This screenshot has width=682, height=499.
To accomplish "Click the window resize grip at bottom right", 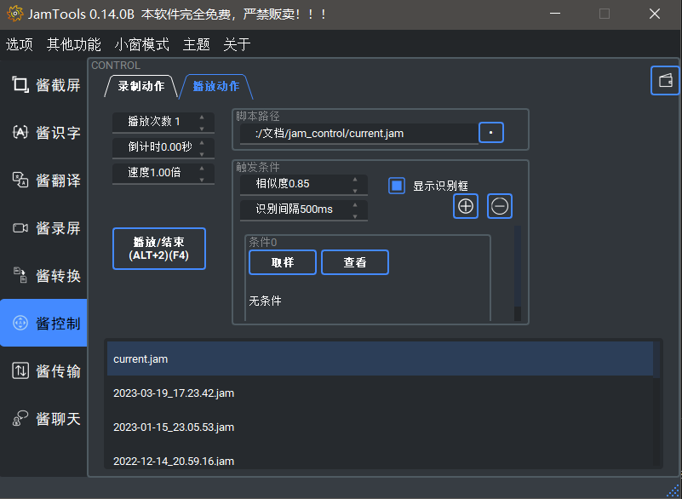I will click(673, 490).
